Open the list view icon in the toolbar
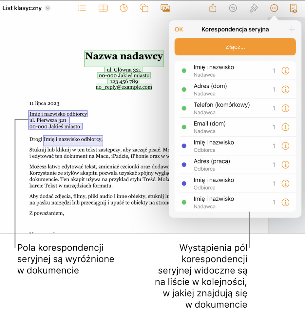 tap(82, 8)
